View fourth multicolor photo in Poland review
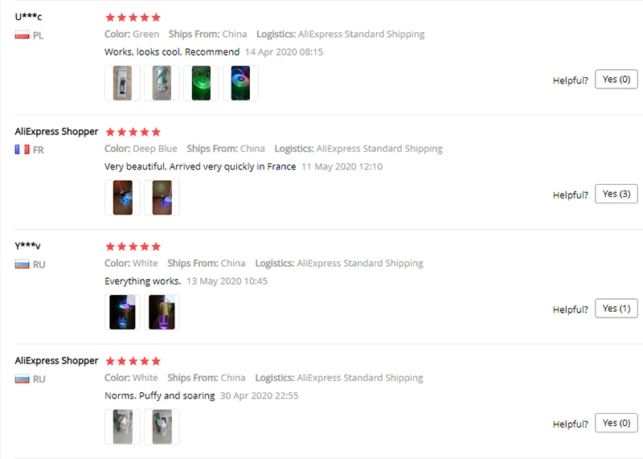The image size is (643, 459). [x=240, y=83]
